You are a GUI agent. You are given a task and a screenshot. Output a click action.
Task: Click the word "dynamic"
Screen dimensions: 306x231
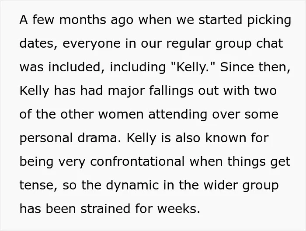click(x=132, y=186)
